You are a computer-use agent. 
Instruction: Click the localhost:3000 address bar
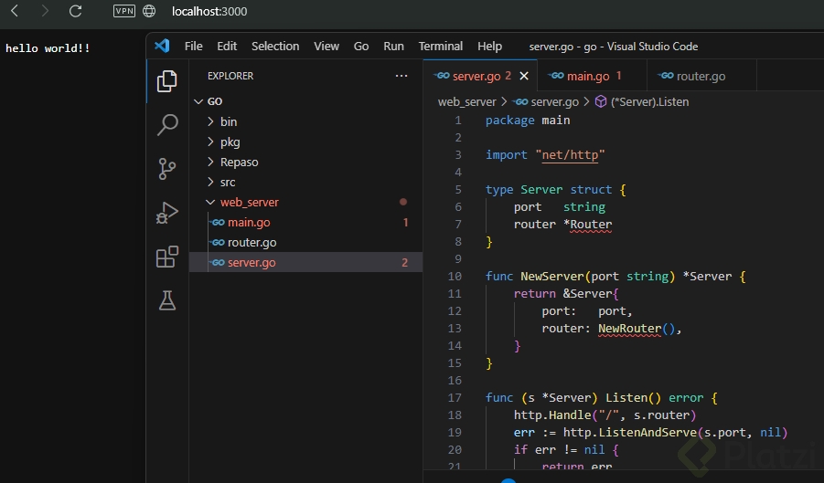pyautogui.click(x=209, y=11)
